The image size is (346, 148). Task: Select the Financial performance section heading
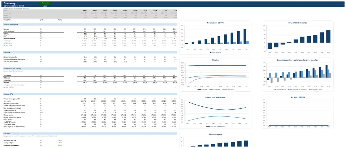click(x=10, y=25)
